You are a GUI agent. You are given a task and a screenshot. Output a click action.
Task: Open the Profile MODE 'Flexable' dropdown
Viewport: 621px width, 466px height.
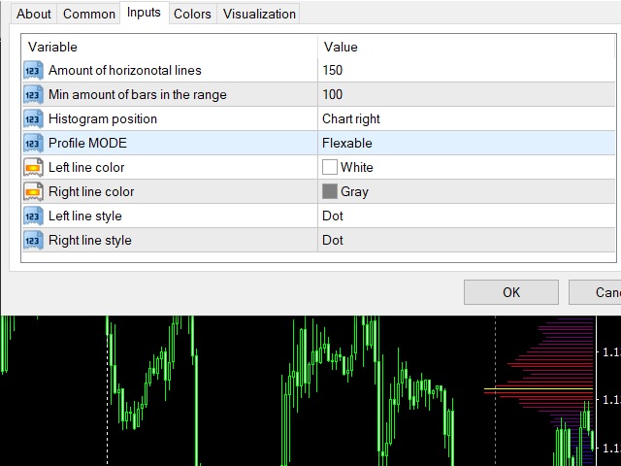pos(466,144)
